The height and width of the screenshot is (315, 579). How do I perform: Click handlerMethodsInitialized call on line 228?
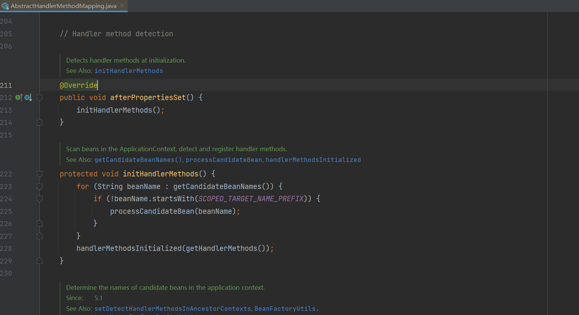tap(129, 248)
